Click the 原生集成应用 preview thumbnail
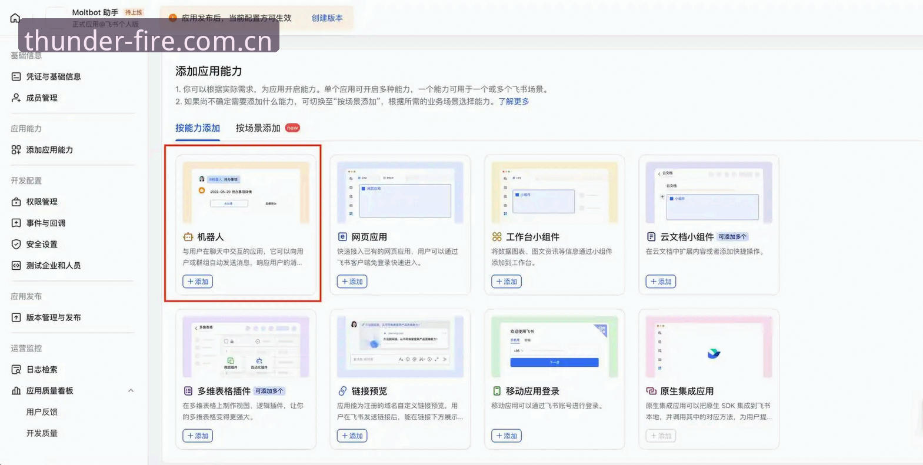 pyautogui.click(x=709, y=347)
